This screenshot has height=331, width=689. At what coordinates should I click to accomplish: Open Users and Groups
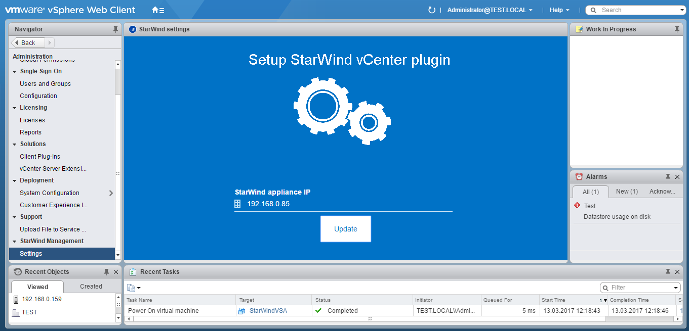pyautogui.click(x=45, y=84)
